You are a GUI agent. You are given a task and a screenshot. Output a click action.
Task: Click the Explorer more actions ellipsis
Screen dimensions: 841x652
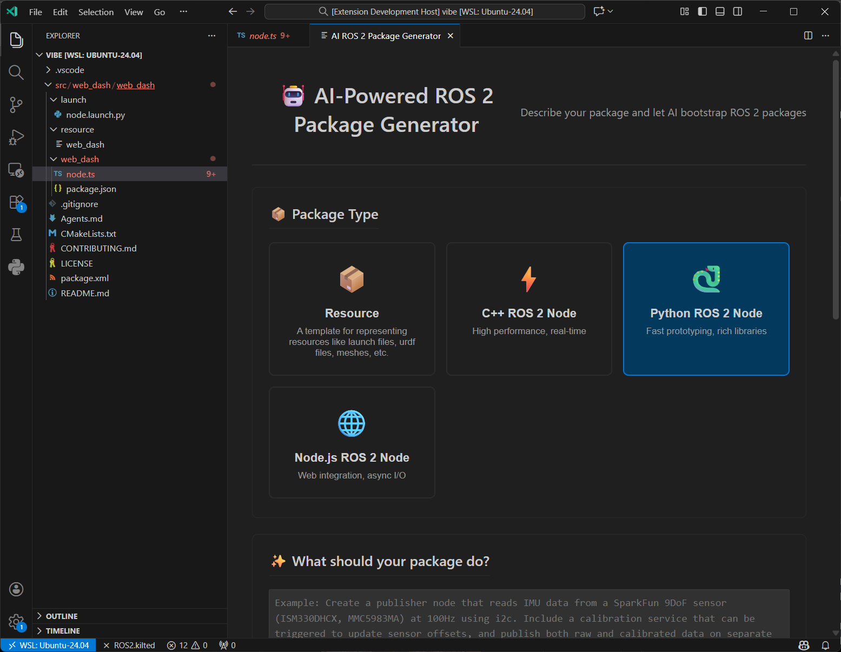211,36
